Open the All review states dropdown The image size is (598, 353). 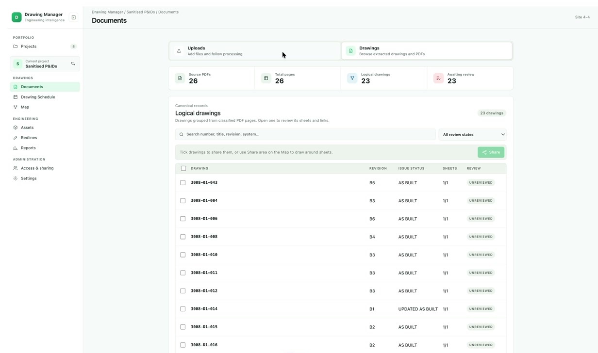coord(473,134)
